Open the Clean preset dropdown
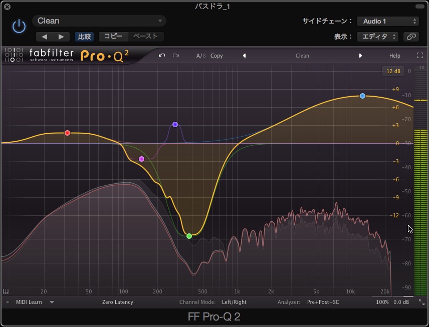 [x=99, y=21]
